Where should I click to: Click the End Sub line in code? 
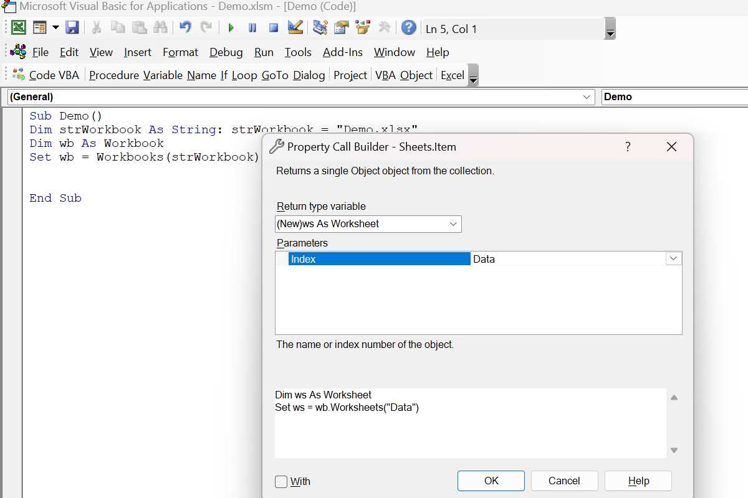pos(55,198)
